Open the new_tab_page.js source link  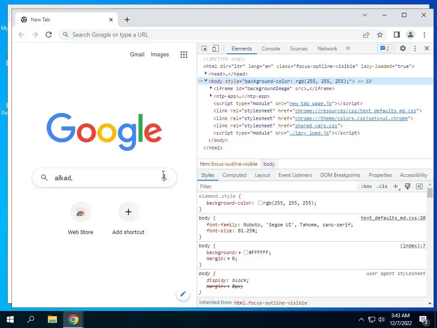tap(311, 103)
